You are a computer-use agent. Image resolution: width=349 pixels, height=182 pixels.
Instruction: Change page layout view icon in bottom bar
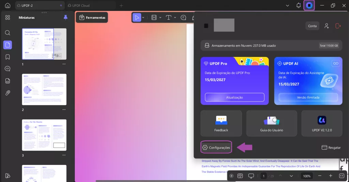(x=240, y=176)
